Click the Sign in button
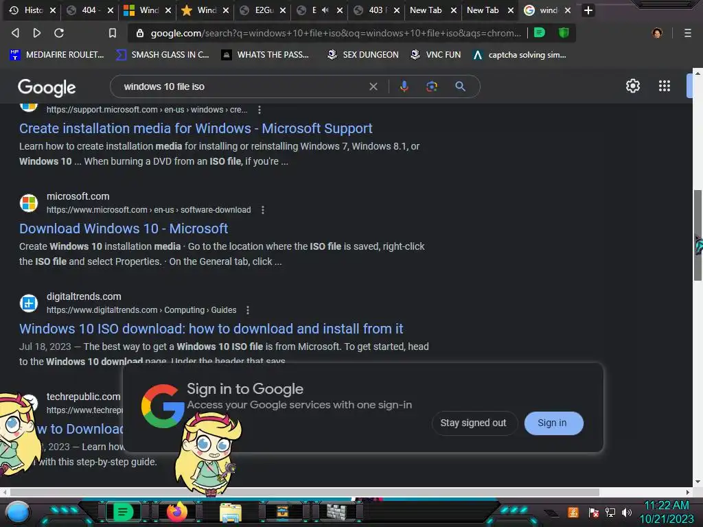Viewport: 703px width, 527px height. tap(553, 423)
